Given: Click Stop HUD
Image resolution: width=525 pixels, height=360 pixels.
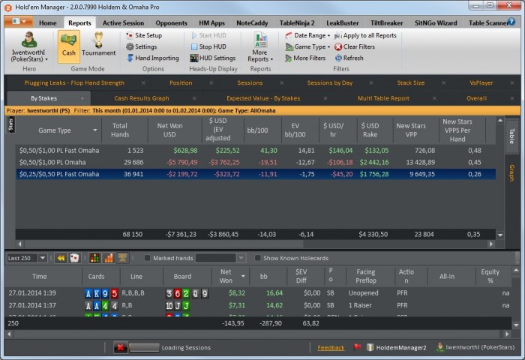Looking at the screenshot, I should (208, 47).
